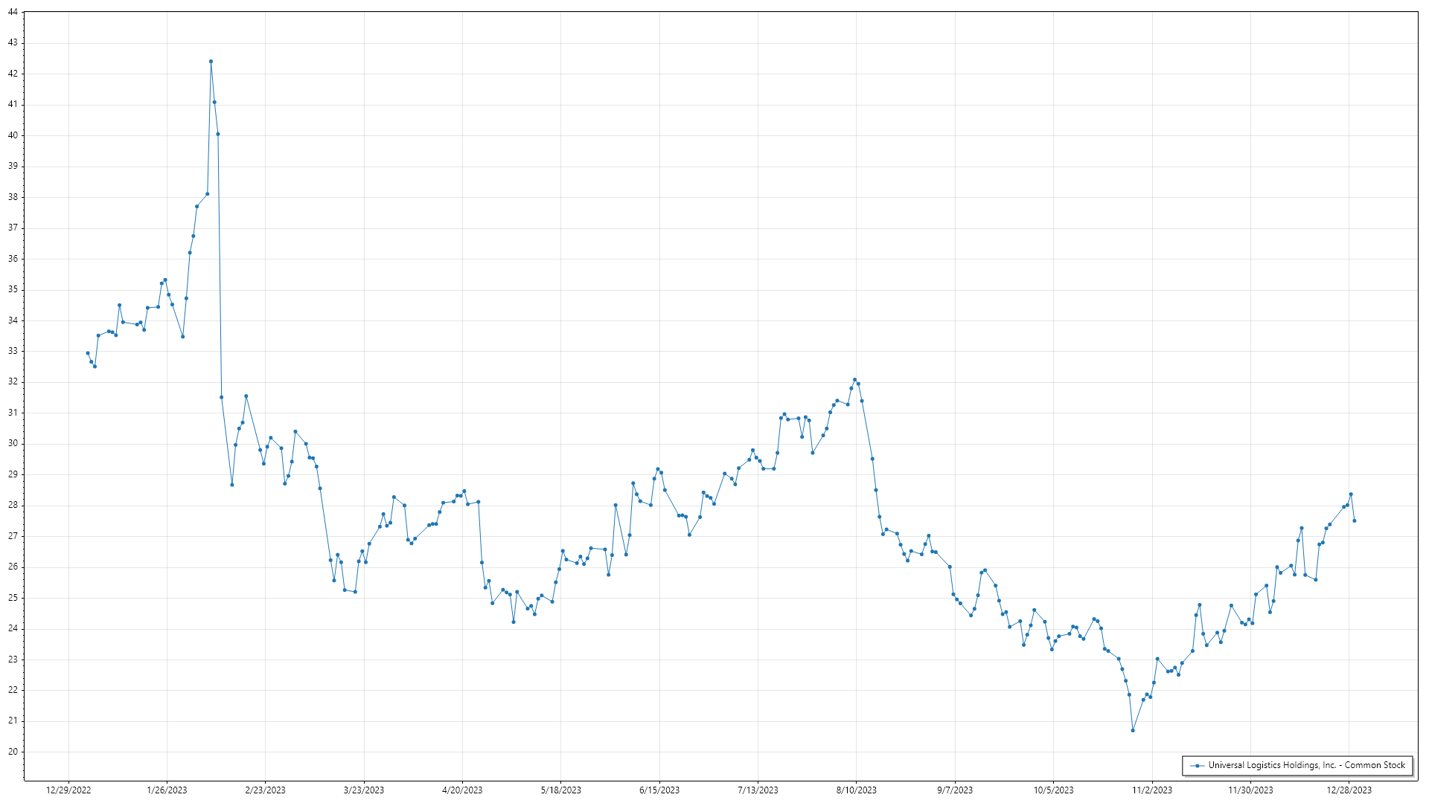1429x803 pixels.
Task: Click the legend line marker icon
Action: click(x=1197, y=765)
